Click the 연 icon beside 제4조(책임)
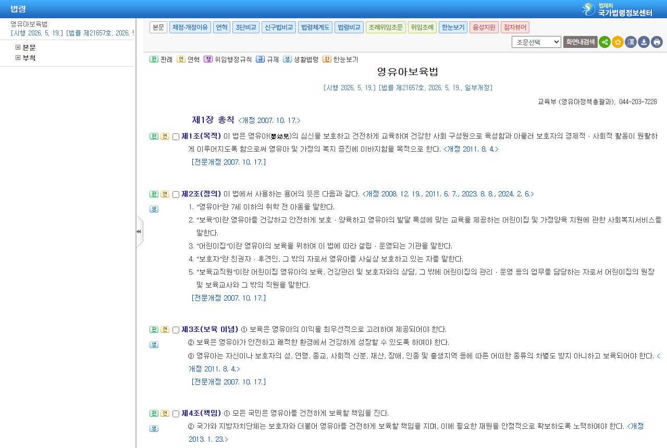Image resolution: width=667 pixels, height=448 pixels. click(x=165, y=414)
